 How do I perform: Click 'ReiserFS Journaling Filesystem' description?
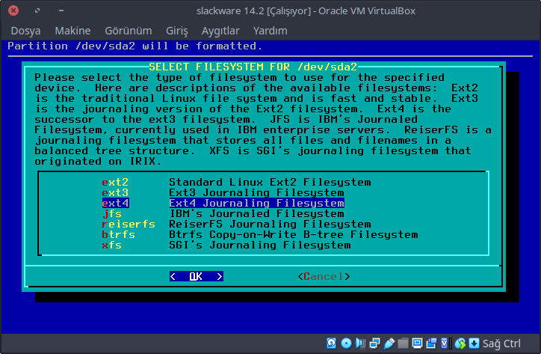click(x=270, y=224)
